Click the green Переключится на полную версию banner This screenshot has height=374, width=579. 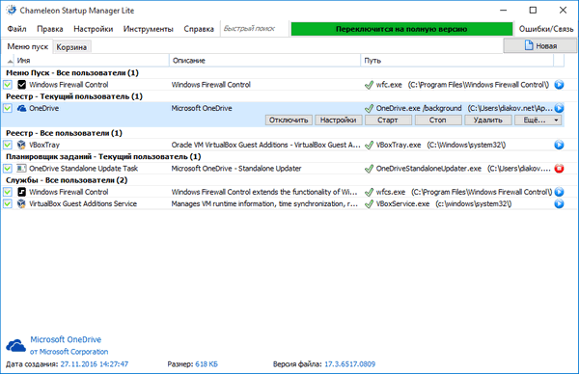[401, 29]
